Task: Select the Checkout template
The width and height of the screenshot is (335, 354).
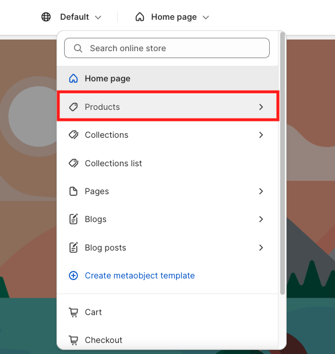Action: pos(168,340)
